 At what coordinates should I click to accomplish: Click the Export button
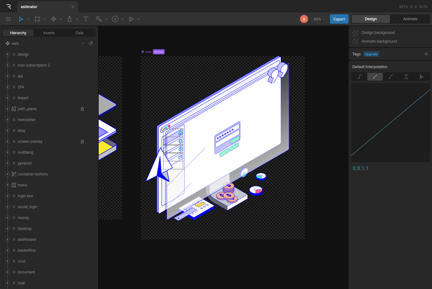point(339,19)
